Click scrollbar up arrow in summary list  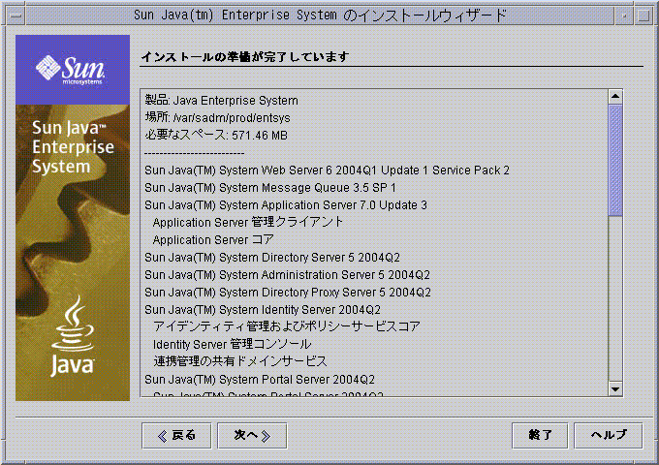(615, 96)
